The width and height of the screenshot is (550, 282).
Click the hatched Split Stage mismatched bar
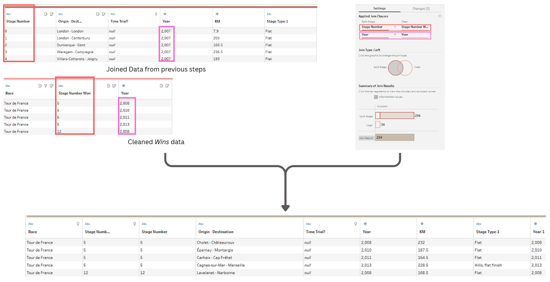[397, 116]
